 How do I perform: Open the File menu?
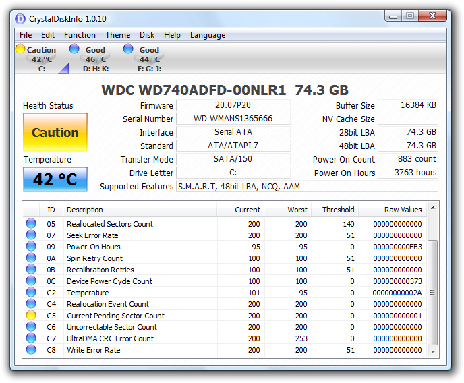coord(26,35)
